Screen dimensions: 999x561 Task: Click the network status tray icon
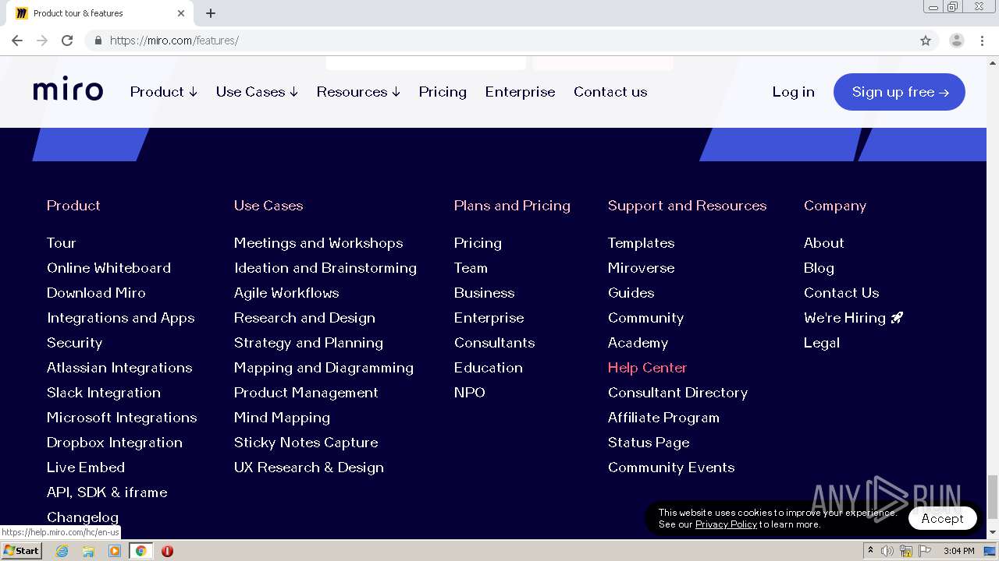pyautogui.click(x=906, y=551)
